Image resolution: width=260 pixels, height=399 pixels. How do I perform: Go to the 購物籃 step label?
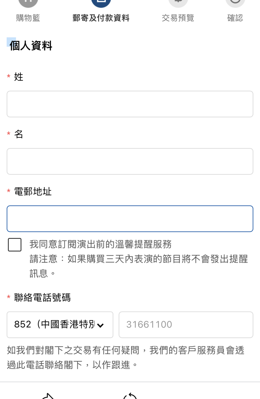28,18
